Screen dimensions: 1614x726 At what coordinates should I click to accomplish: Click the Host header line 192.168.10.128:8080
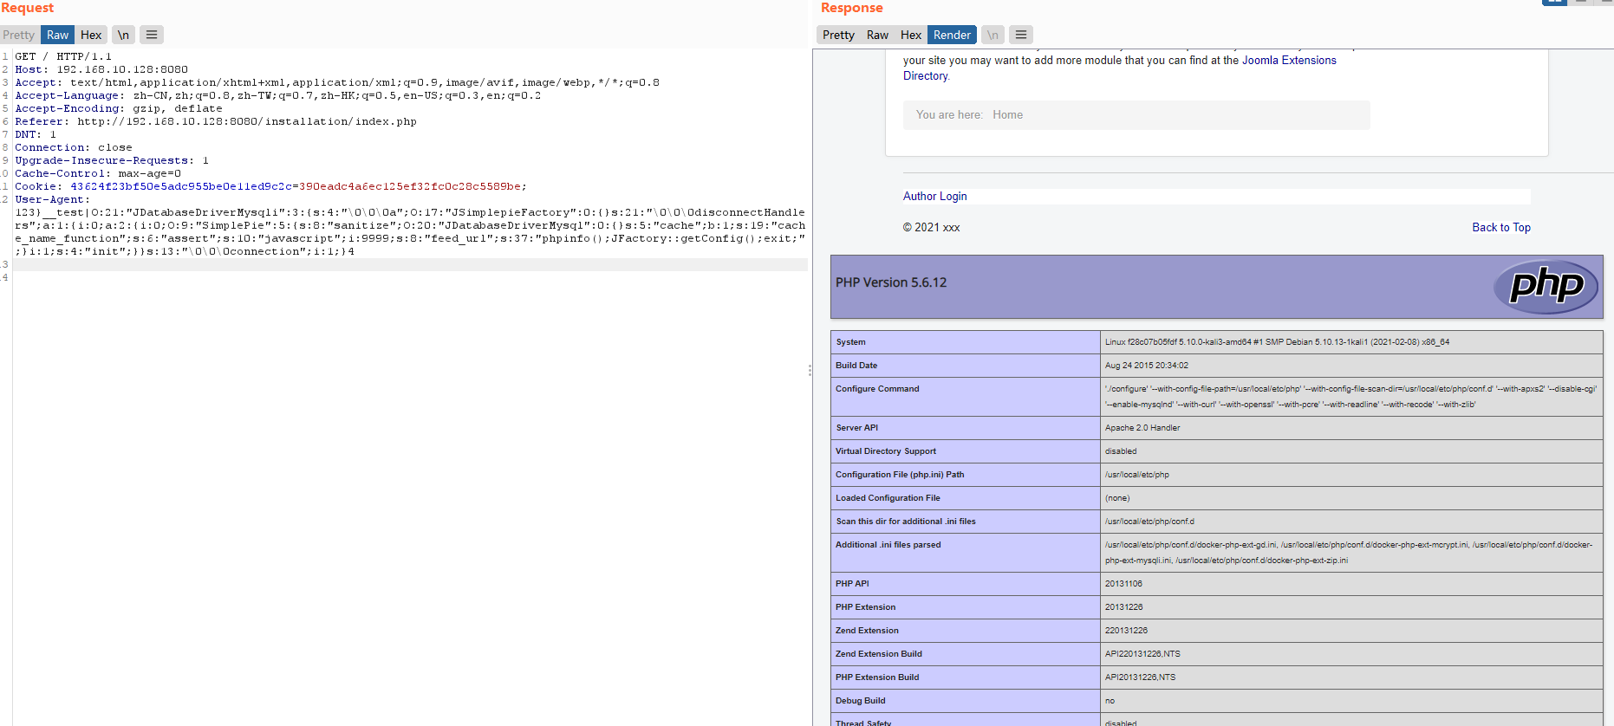[x=101, y=69]
